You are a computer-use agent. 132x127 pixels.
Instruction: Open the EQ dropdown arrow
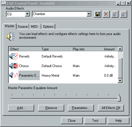(27, 14)
